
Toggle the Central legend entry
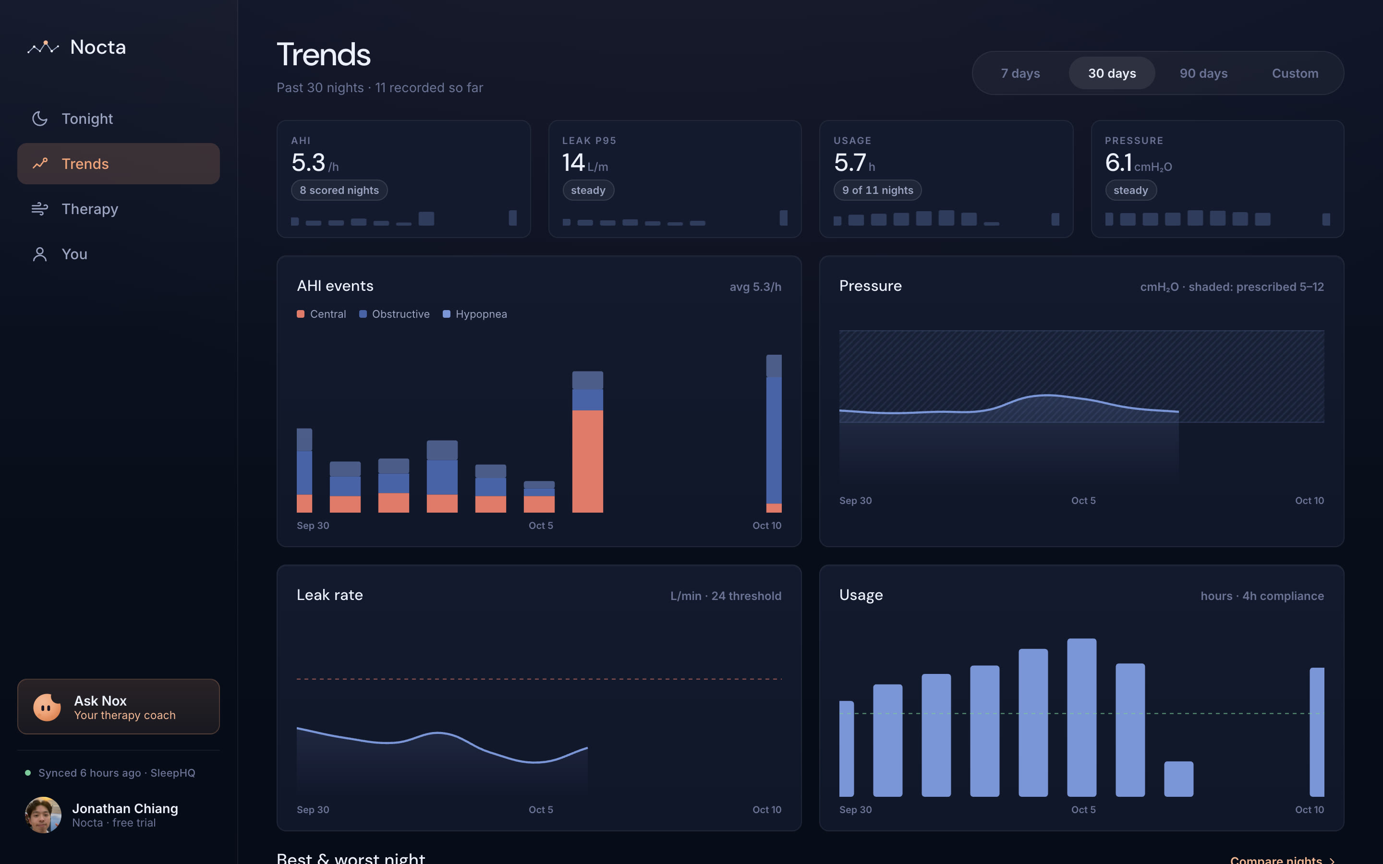click(321, 314)
